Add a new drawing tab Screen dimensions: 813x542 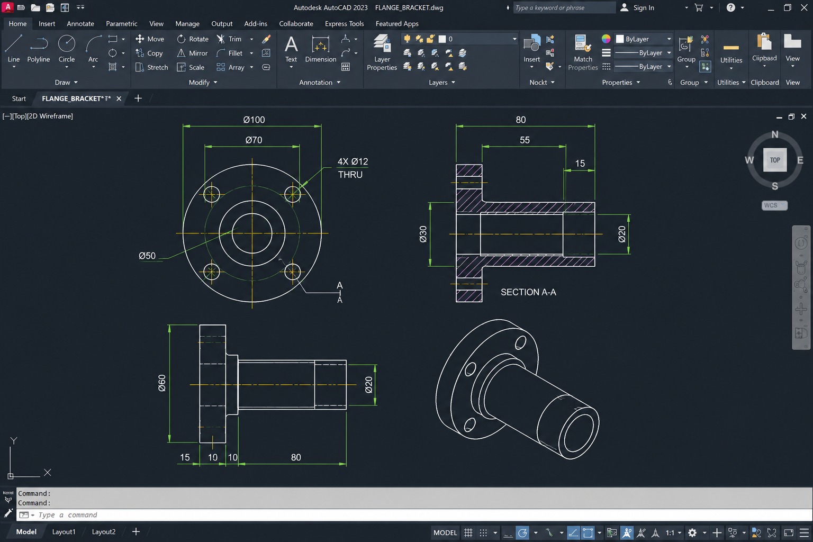pyautogui.click(x=138, y=98)
